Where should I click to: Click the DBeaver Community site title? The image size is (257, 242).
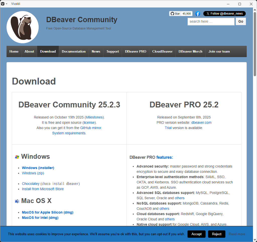point(82,20)
